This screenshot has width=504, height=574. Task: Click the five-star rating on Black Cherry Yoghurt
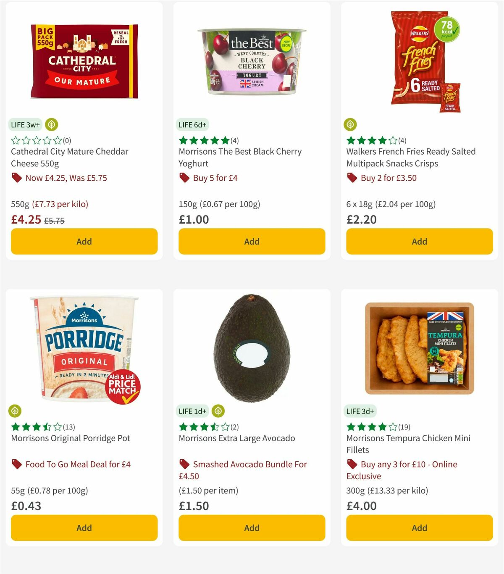(204, 141)
